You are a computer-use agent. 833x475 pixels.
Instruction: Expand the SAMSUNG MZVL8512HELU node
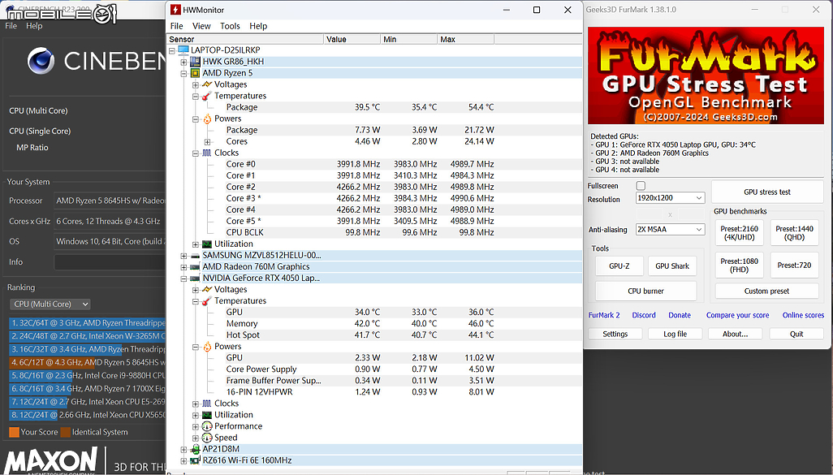click(x=183, y=256)
